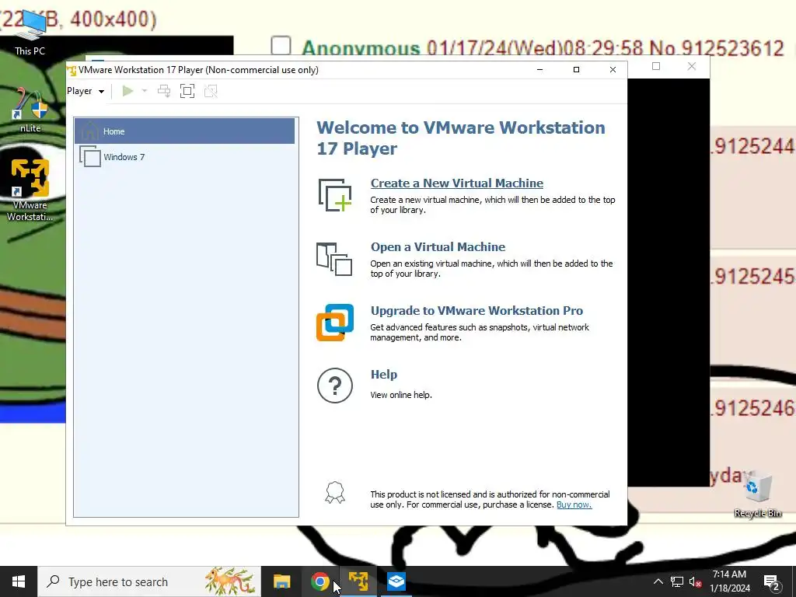Click the seahorse search highlight image in taskbar
796x597 pixels.
[x=230, y=581]
